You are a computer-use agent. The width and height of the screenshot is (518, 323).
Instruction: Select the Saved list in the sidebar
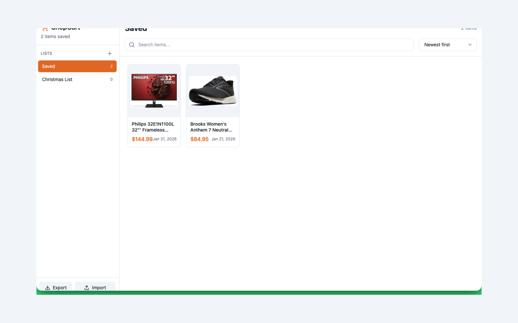77,66
